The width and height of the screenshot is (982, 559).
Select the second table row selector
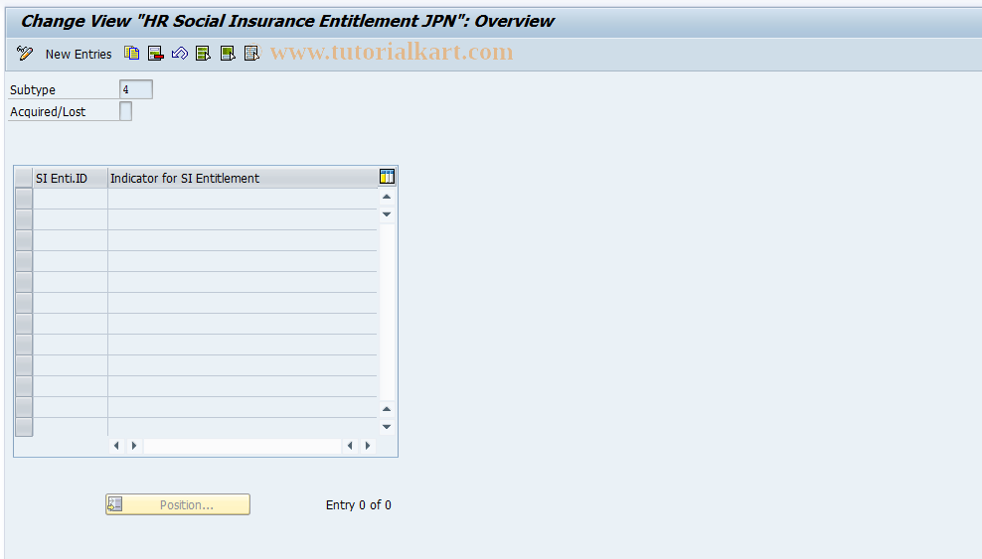pos(24,219)
